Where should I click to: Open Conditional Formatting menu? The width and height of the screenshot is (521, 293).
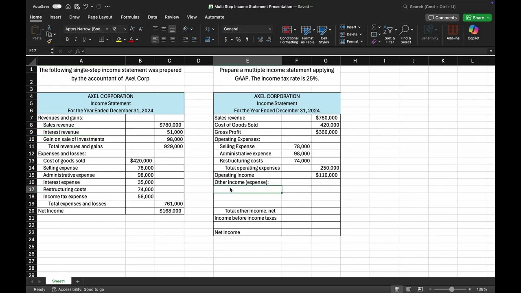(x=289, y=35)
